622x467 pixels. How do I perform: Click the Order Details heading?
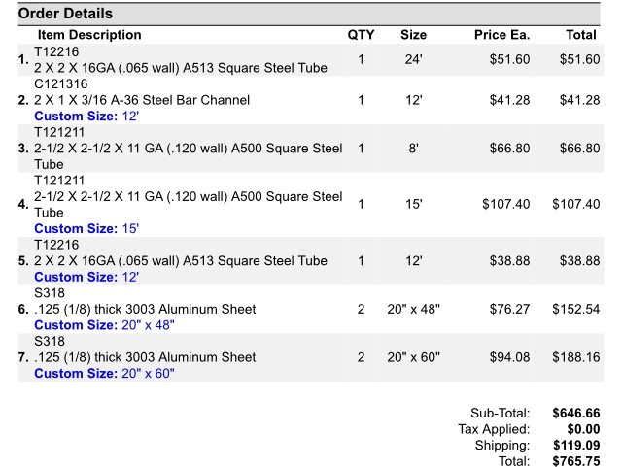point(65,14)
